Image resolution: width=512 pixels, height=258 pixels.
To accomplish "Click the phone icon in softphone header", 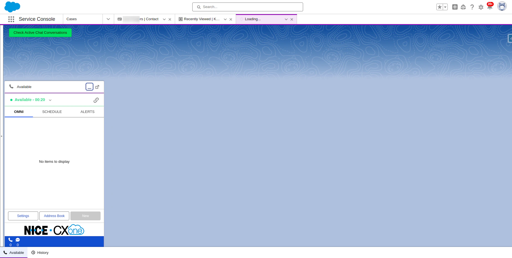I will coord(11,87).
